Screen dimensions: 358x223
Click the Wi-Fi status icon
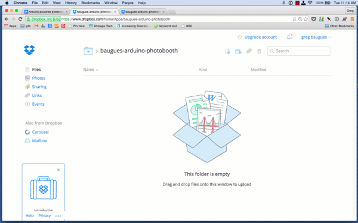310,3
